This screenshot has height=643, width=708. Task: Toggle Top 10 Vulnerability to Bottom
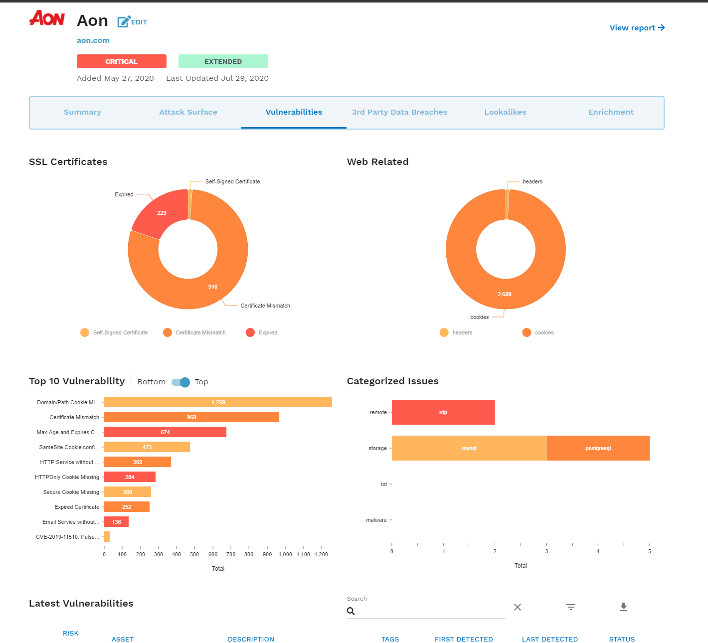point(180,382)
